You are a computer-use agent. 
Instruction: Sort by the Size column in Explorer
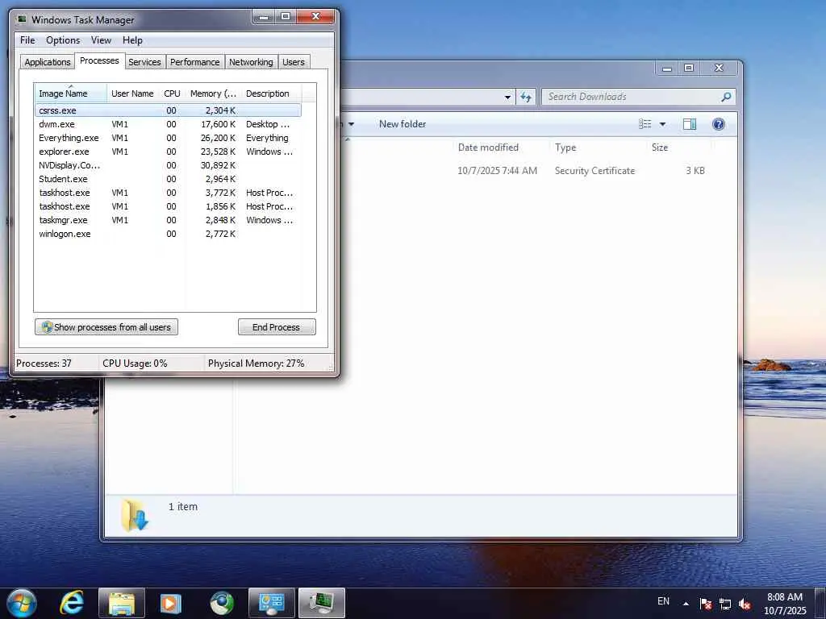point(660,147)
